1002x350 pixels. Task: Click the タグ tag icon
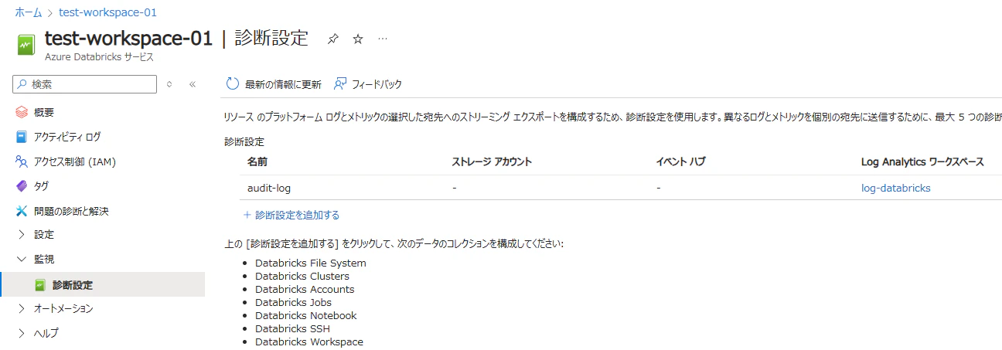click(22, 186)
